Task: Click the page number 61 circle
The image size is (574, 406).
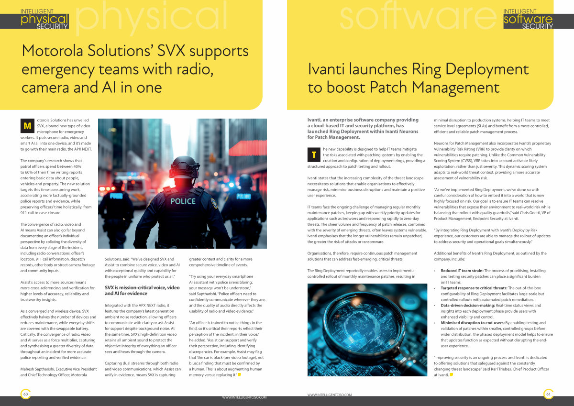Action: [x=549, y=394]
